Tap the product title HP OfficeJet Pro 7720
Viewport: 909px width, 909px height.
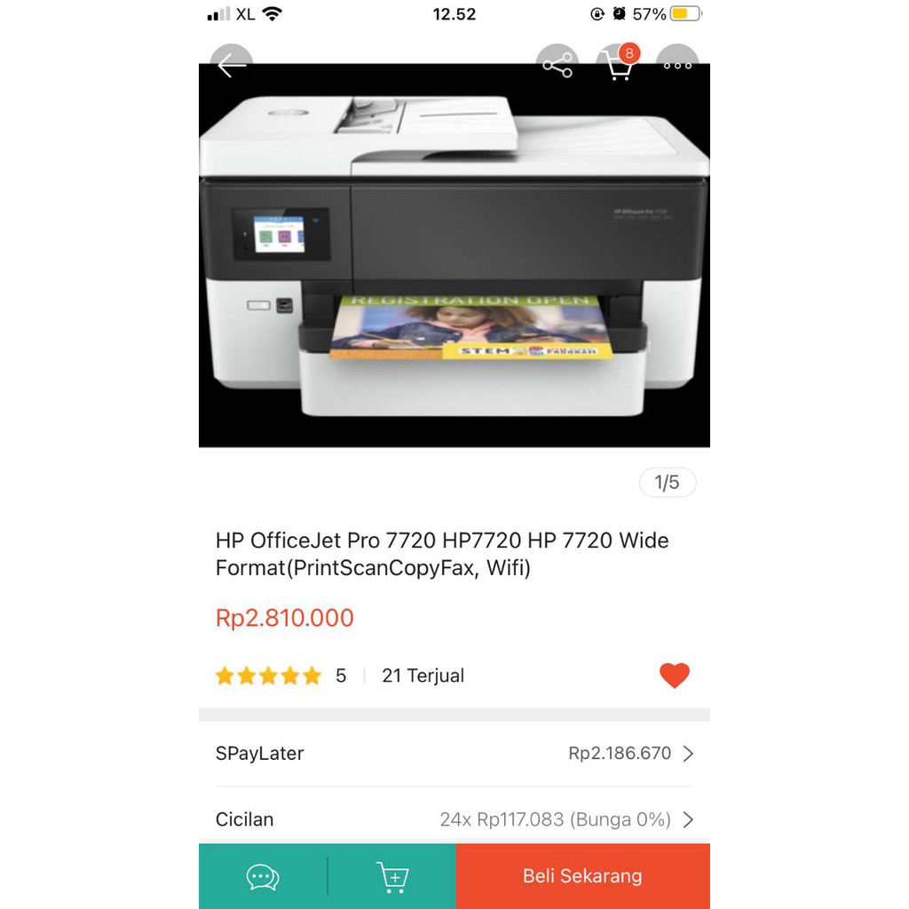(442, 554)
